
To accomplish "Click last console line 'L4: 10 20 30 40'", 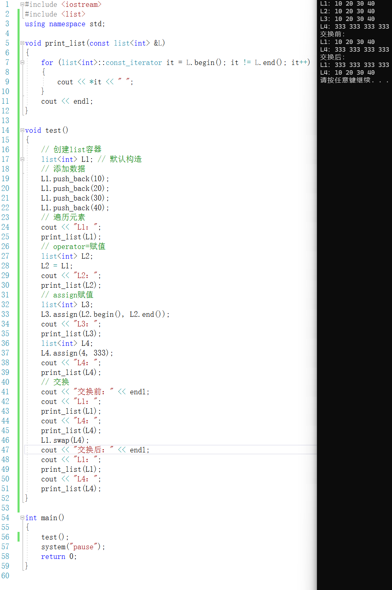I will [347, 73].
